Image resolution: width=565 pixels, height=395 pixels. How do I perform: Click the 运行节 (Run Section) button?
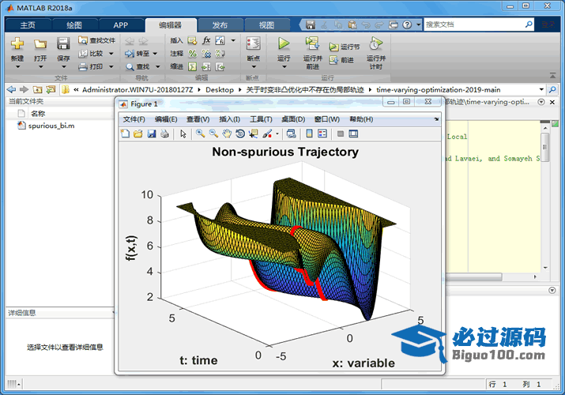[x=344, y=47]
